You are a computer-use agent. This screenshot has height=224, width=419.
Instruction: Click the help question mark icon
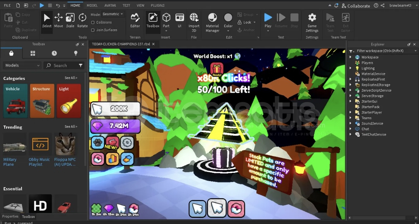pos(376,5)
